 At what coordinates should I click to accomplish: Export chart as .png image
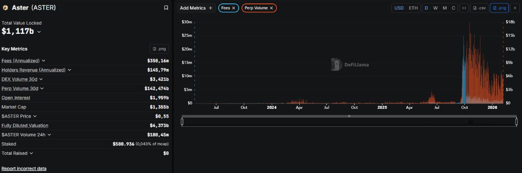pyautogui.click(x=499, y=8)
